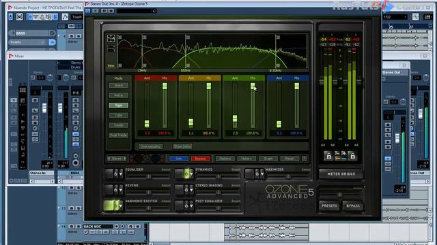The height and width of the screenshot is (245, 437).
Task: Click the blue bypass icon on Inserts row
Action: (x=52, y=42)
